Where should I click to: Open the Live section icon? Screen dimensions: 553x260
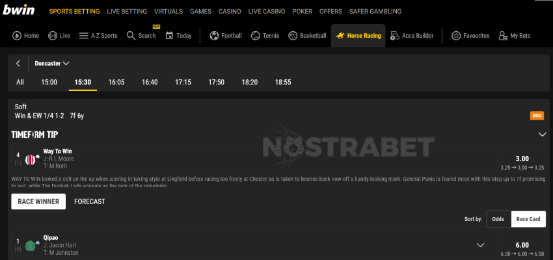pyautogui.click(x=53, y=36)
